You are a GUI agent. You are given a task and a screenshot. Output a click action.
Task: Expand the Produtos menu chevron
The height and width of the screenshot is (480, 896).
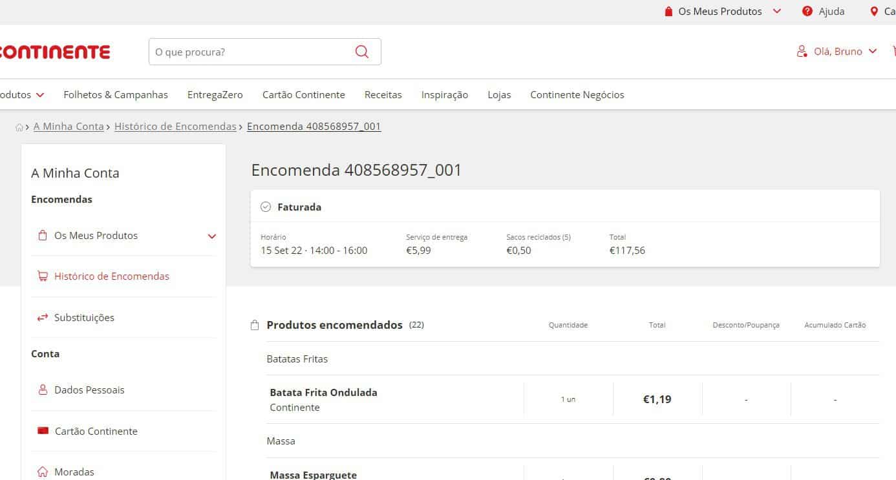point(40,95)
